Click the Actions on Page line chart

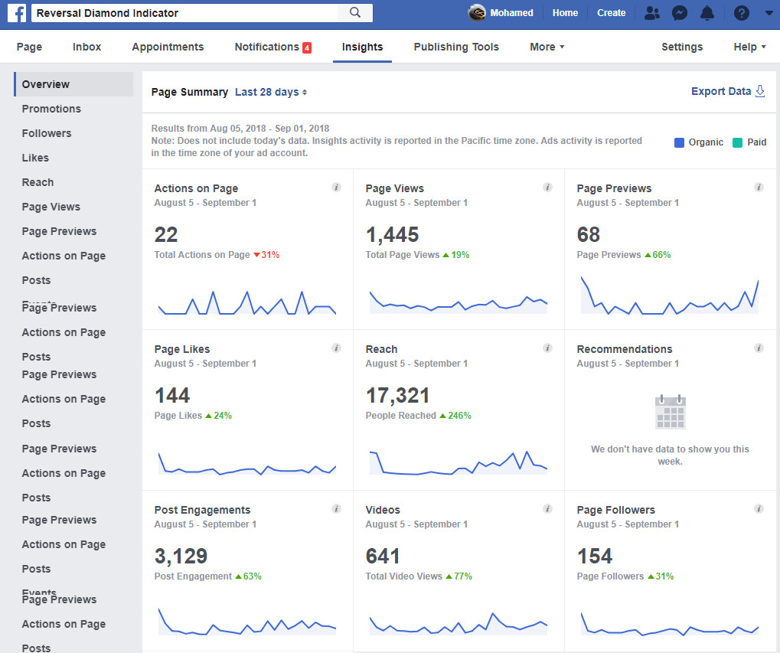pos(247,302)
